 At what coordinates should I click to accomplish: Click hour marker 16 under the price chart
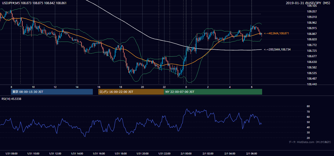coord(99,87)
